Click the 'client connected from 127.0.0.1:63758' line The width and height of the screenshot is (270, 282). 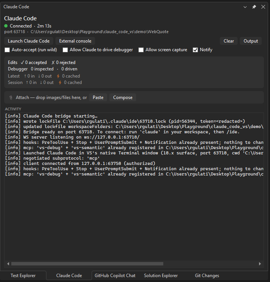click(80, 163)
